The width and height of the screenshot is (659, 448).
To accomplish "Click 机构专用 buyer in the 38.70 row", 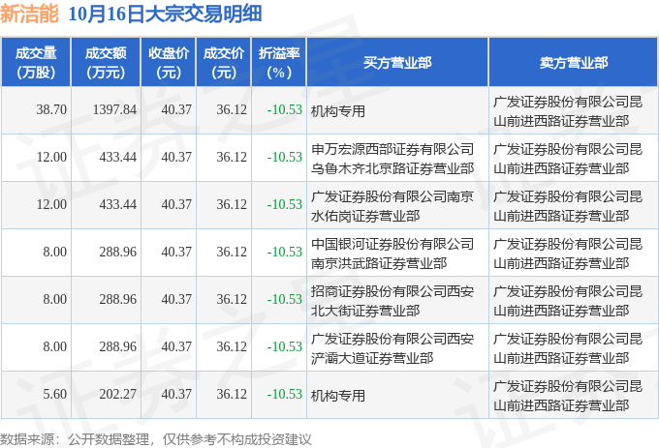I will 338,111.
